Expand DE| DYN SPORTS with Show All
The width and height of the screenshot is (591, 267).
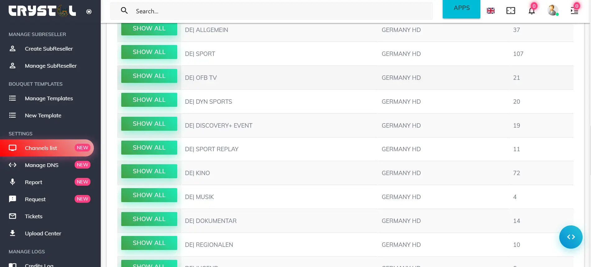coord(149,100)
